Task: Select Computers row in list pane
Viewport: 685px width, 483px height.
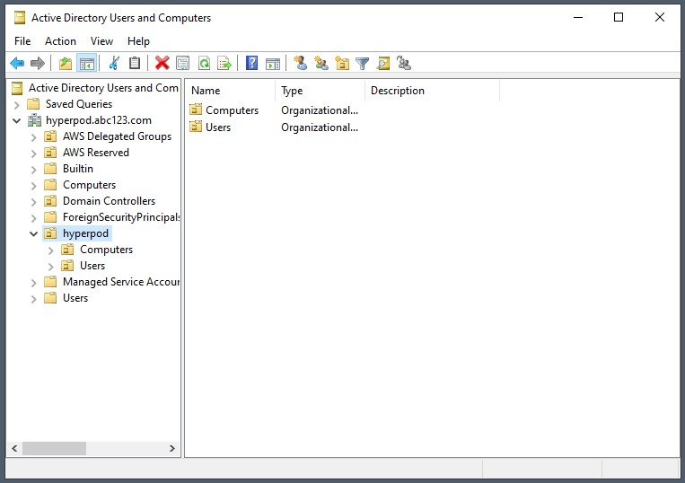Action: (232, 110)
